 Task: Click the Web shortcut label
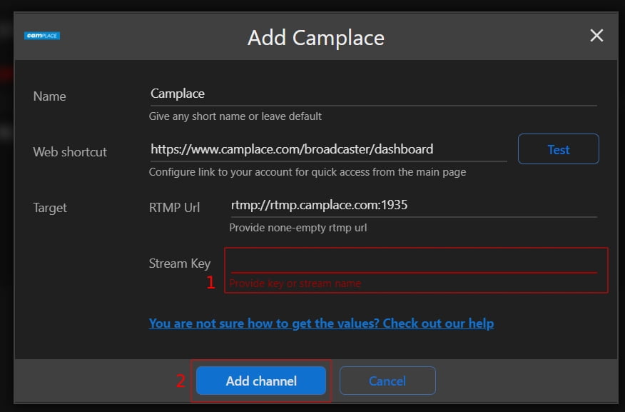70,152
